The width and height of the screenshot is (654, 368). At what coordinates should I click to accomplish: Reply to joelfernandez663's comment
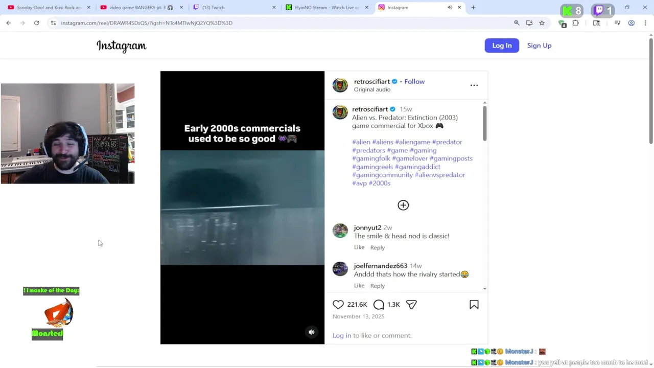(x=377, y=286)
